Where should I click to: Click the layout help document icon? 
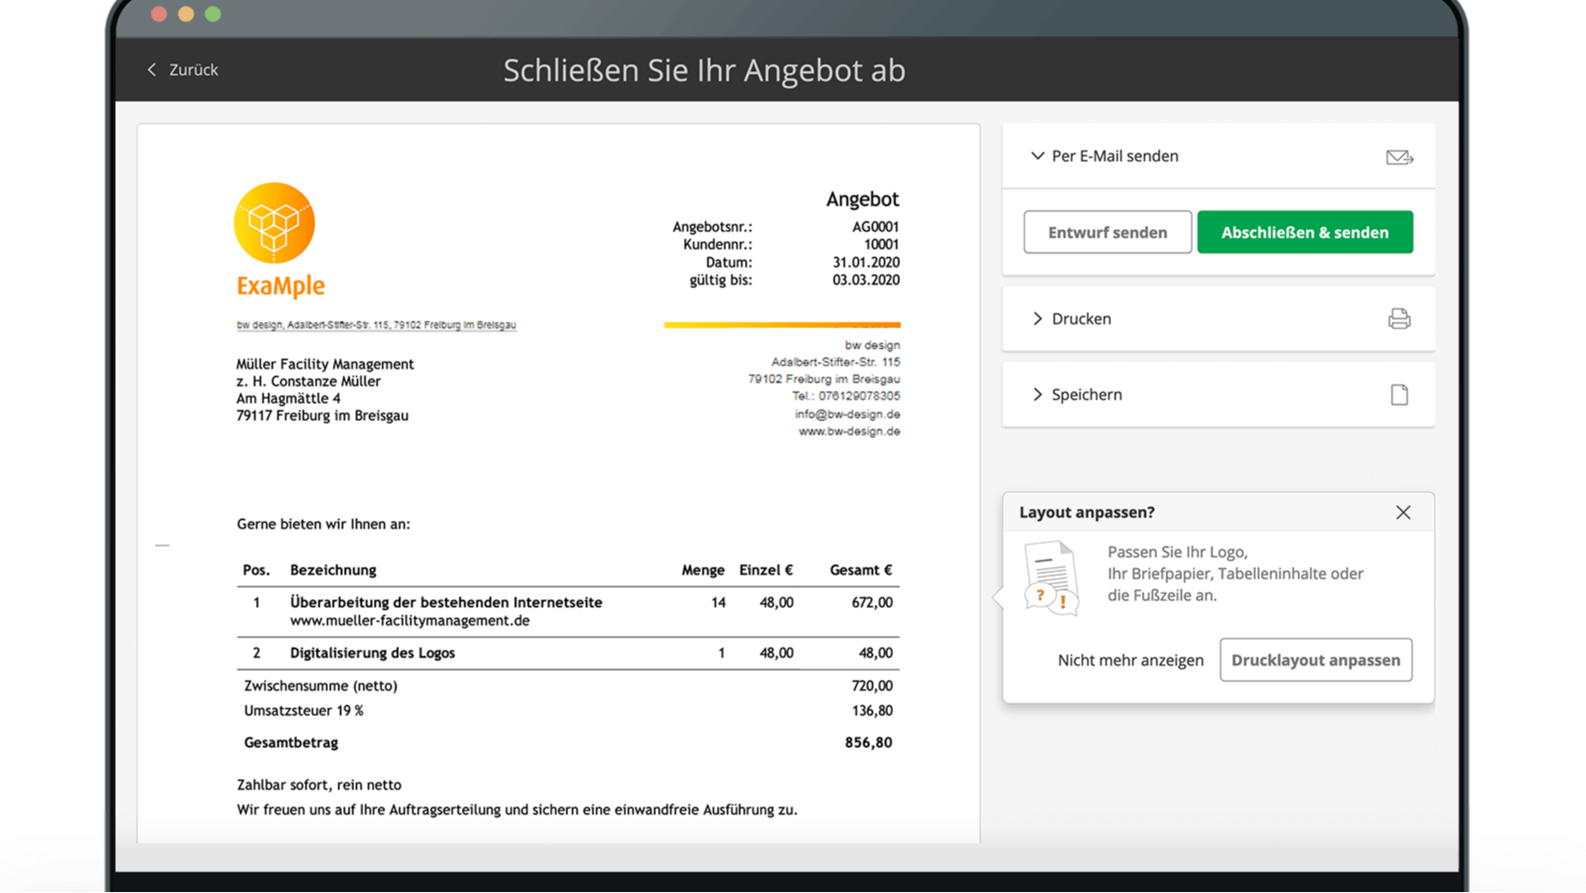(1050, 577)
